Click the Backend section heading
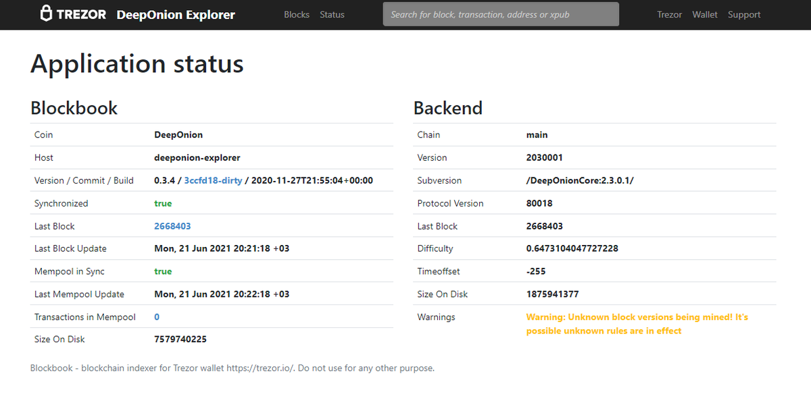Viewport: 811px width, 407px height. coord(448,108)
